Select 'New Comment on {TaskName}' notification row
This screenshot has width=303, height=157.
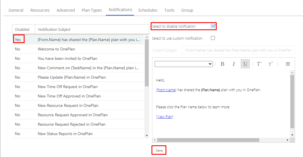coord(78,68)
